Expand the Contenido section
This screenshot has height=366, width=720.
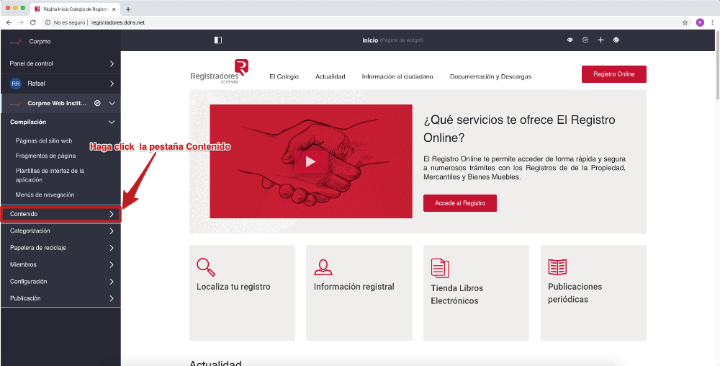point(61,214)
